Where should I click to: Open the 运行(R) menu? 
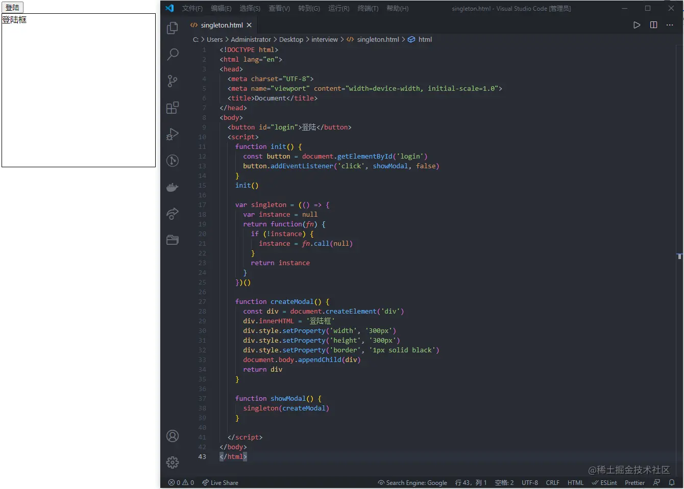339,8
